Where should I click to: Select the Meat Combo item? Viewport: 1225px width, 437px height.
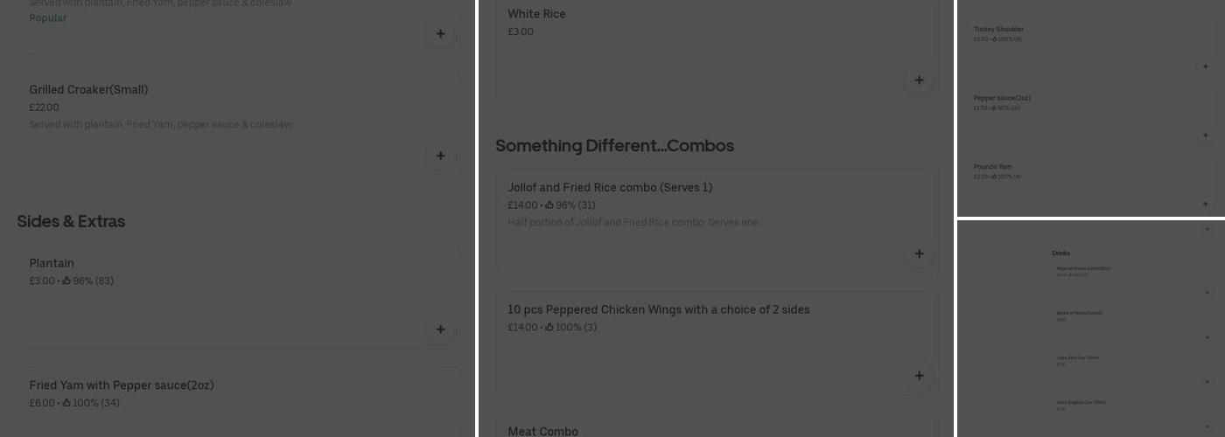pyautogui.click(x=542, y=431)
